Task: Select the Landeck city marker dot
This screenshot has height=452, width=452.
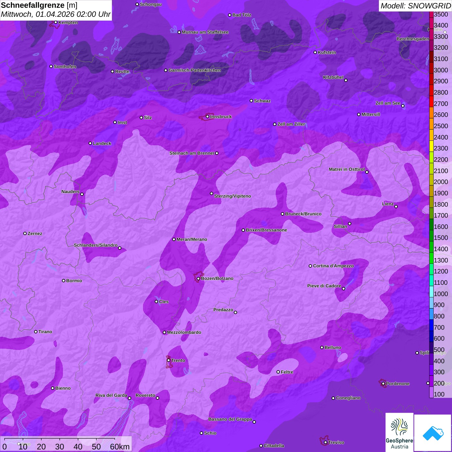Action: (x=90, y=143)
